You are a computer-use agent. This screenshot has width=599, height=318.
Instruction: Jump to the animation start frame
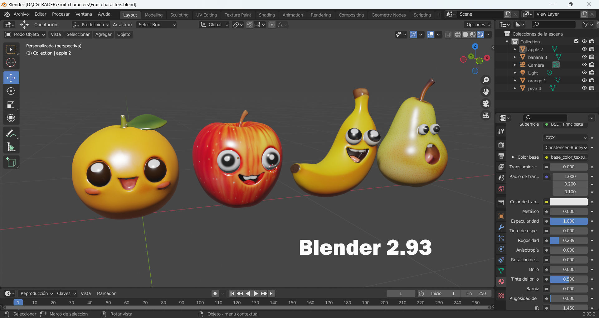click(232, 293)
